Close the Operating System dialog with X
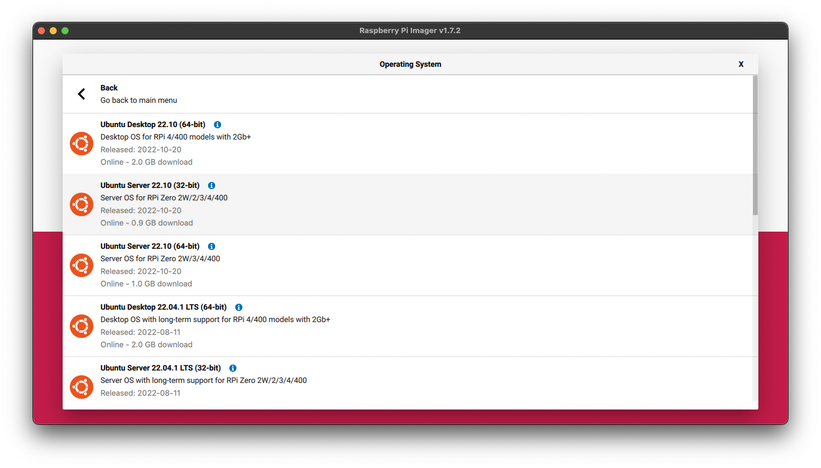This screenshot has height=468, width=821. click(x=741, y=64)
